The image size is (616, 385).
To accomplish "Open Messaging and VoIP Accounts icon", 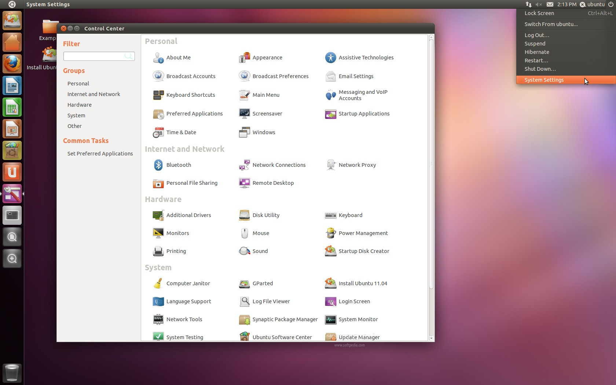I will [x=331, y=95].
